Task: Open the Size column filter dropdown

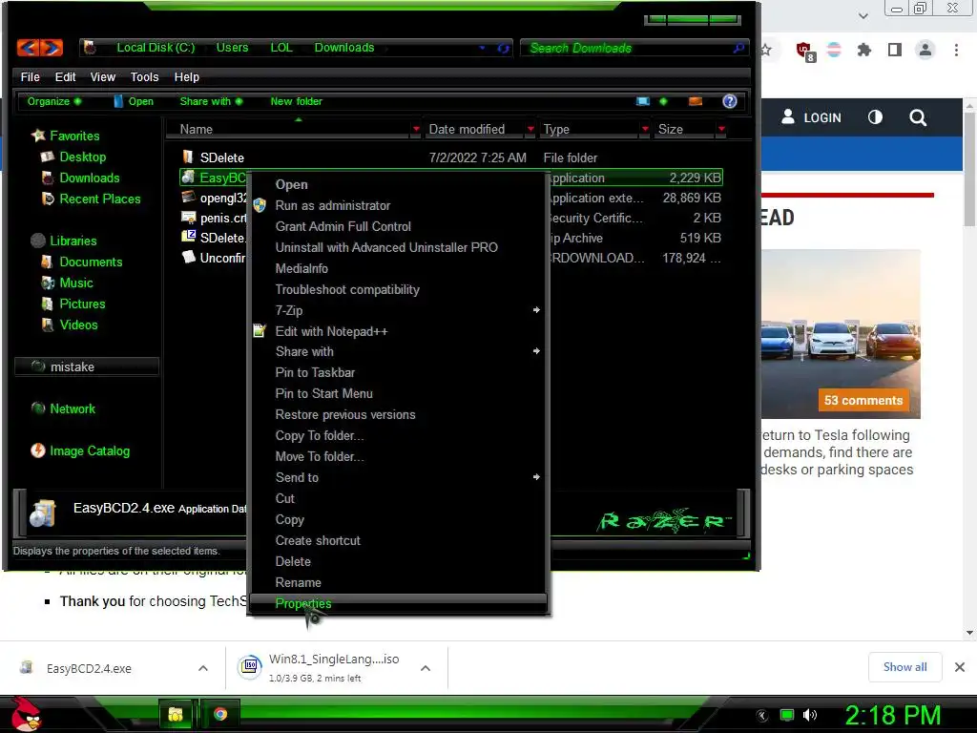Action: [x=721, y=129]
